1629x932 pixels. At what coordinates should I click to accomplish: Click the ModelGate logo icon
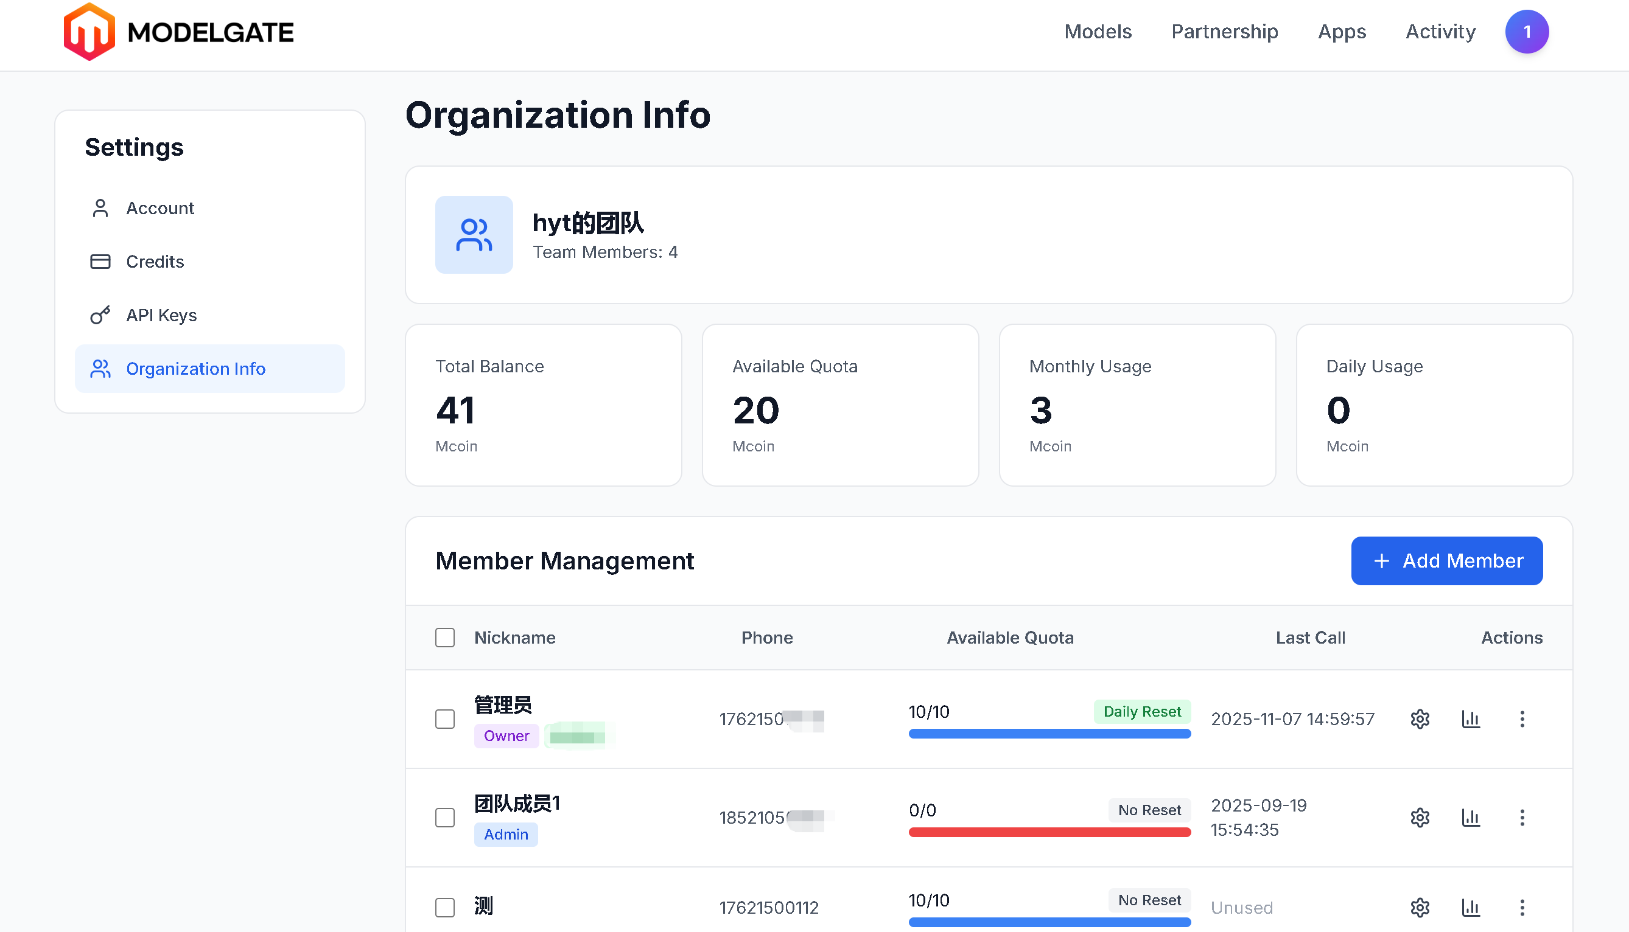click(x=89, y=32)
